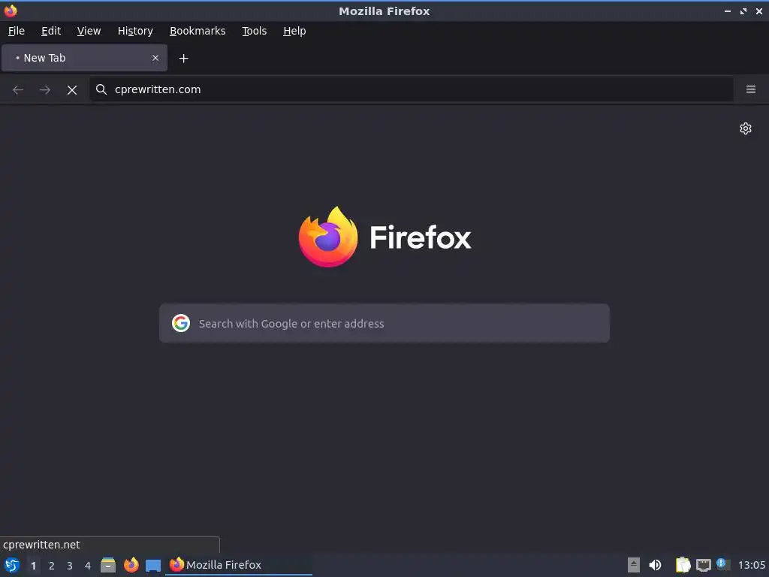Open the new tab personalize gear icon

tap(746, 128)
